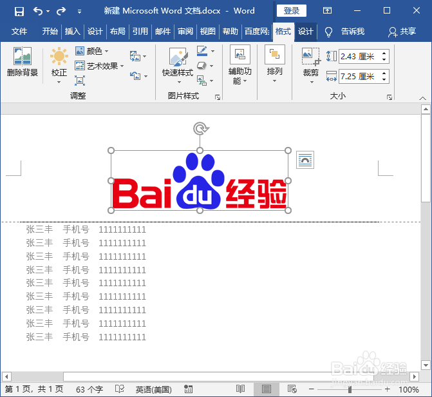Viewport: 432px width, 397px height.
Task: Click the 100% zoom level
Action: click(409, 389)
